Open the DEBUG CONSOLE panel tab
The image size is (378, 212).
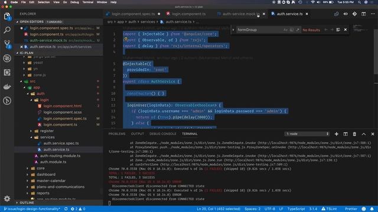[x=163, y=134]
